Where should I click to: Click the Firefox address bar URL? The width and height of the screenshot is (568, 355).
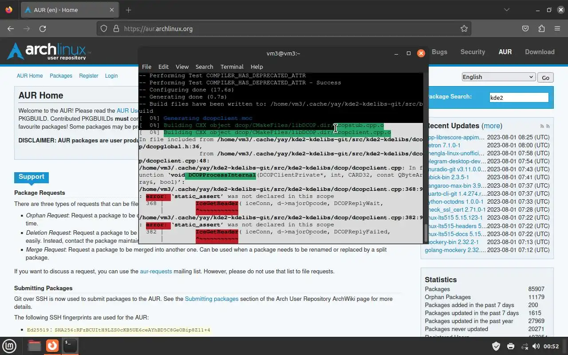[x=158, y=28]
